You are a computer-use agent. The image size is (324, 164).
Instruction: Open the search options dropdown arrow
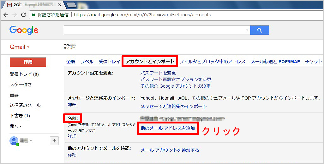[x=247, y=30]
